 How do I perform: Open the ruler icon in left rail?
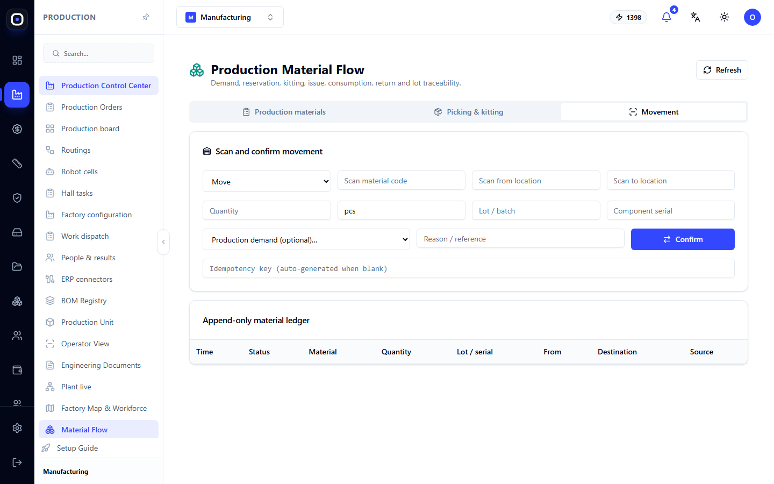pyautogui.click(x=17, y=163)
